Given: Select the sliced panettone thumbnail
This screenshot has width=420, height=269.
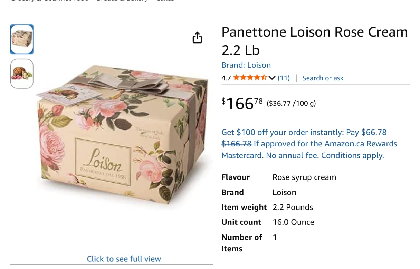Looking at the screenshot, I should 22,74.
